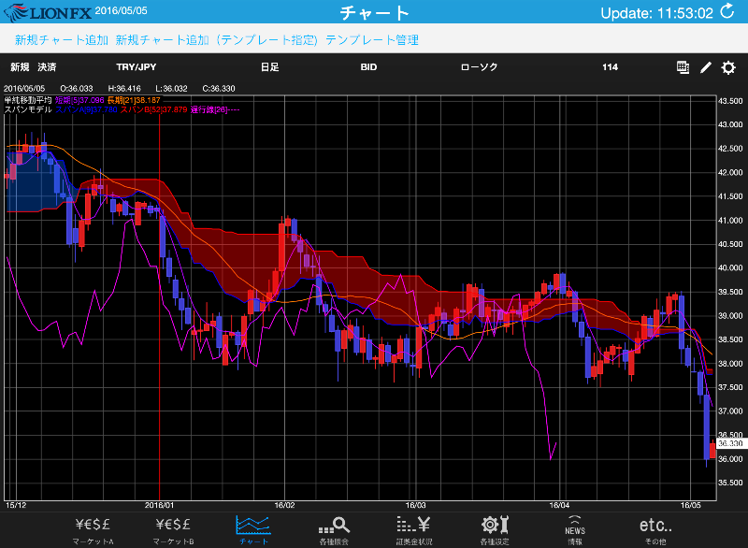Tap 新規 to place a new order
This screenshot has height=548, width=748.
pos(20,67)
